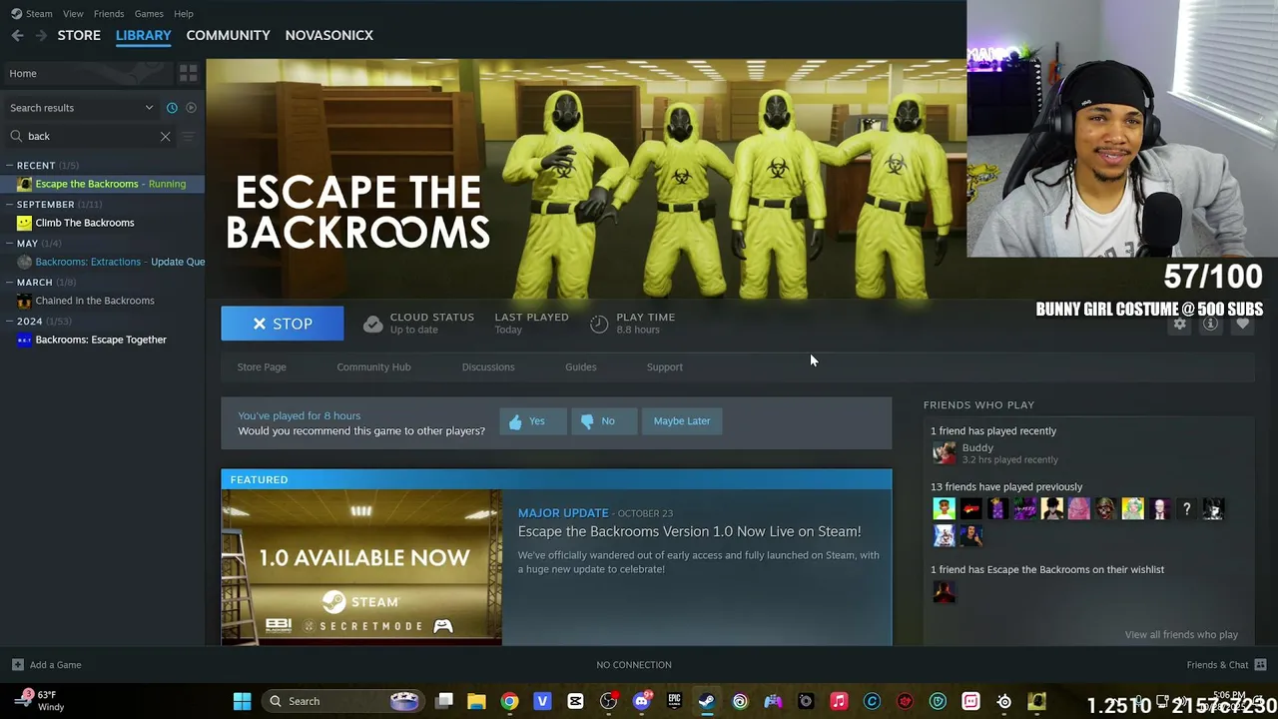Open 'Escape the Backrooms Version 1.0 Now Live' headline
The image size is (1278, 719).
689,531
